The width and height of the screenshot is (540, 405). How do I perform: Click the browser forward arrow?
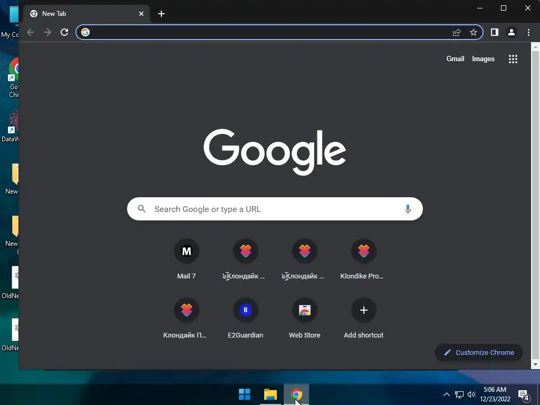[x=47, y=32]
